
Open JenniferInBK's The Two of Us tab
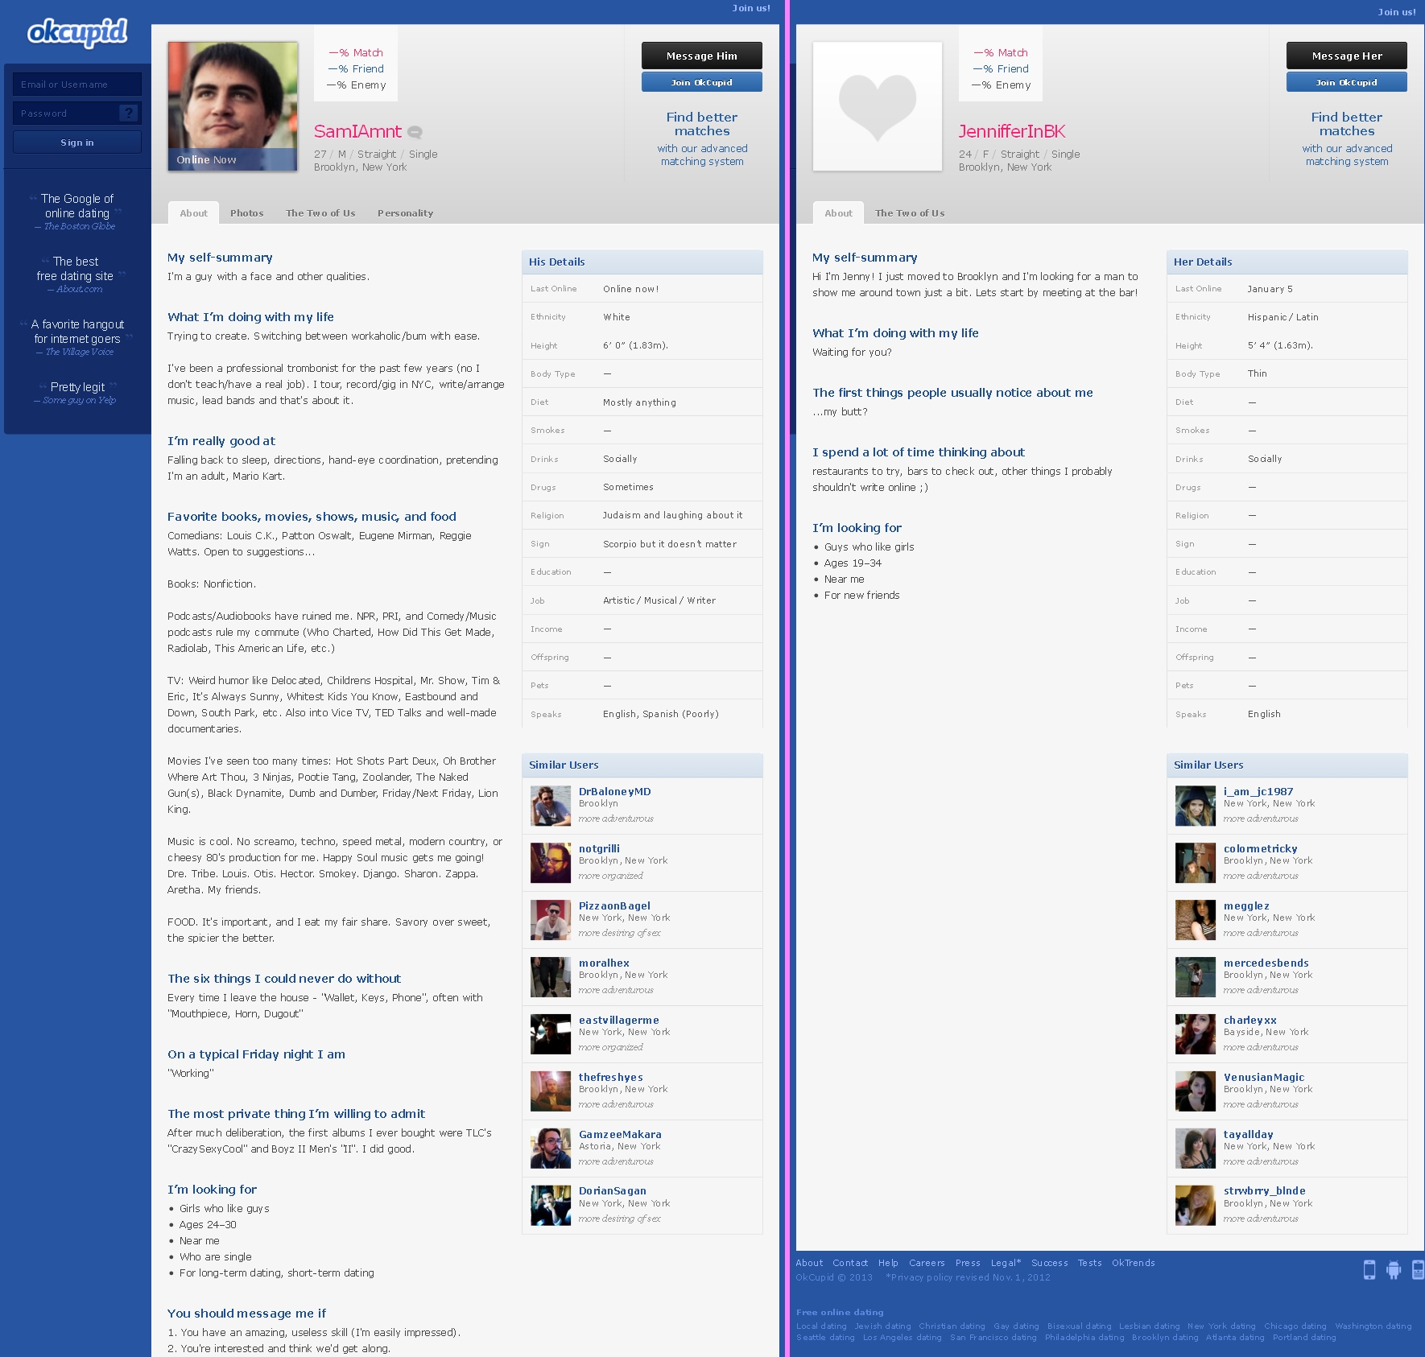tap(910, 213)
